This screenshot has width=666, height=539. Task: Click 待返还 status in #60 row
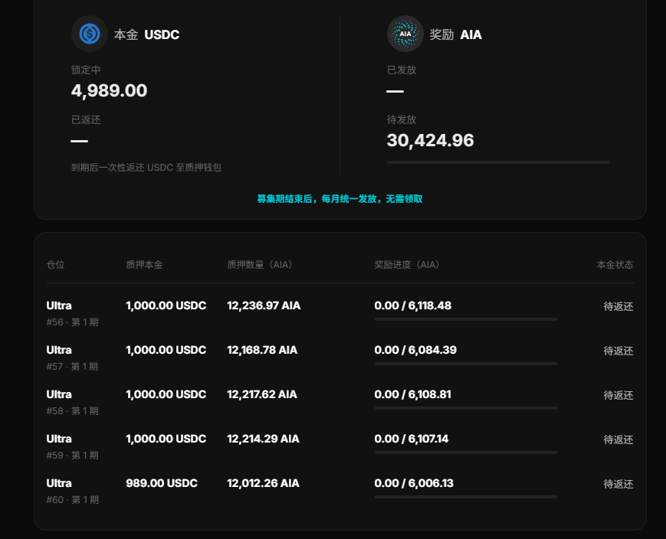[x=618, y=484]
